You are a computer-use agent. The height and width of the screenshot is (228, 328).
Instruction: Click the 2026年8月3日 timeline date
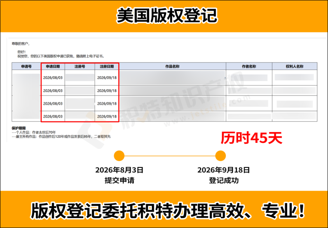coord(119,170)
